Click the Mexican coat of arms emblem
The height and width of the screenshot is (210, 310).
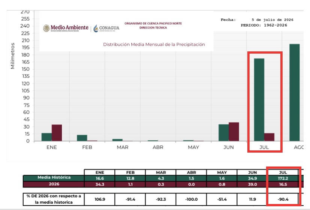click(47, 28)
